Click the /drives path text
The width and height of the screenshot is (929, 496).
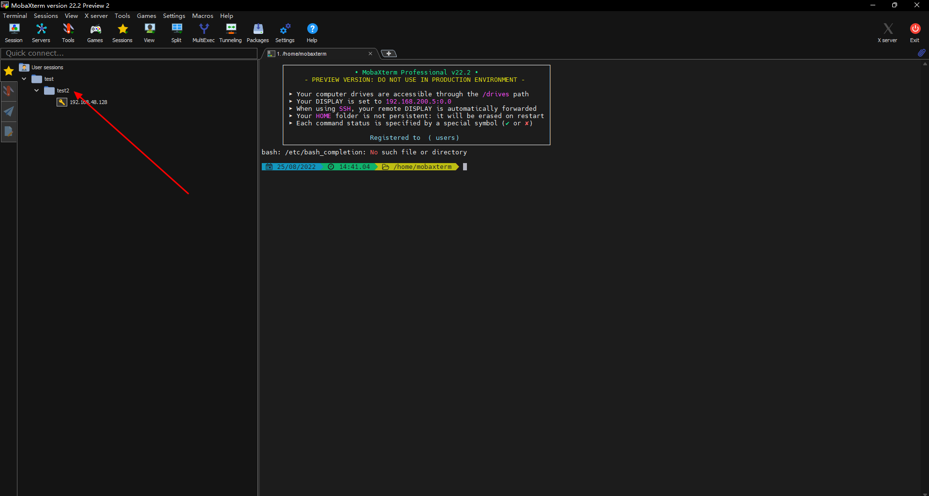(495, 94)
